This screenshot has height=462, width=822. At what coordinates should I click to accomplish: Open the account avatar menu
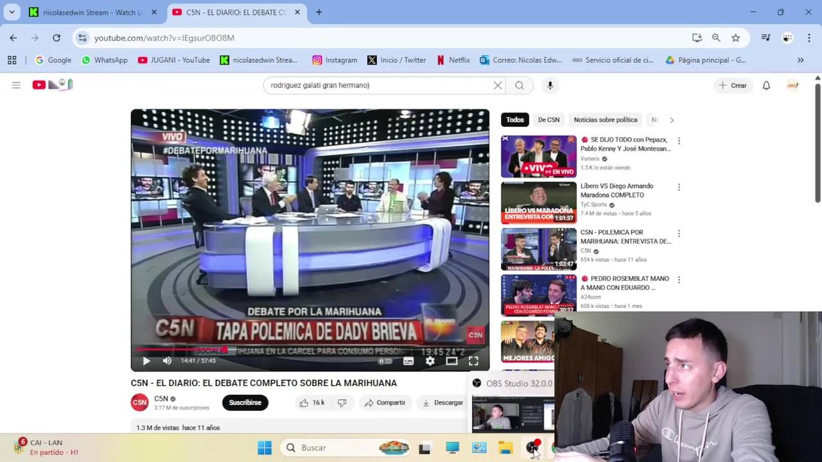point(793,85)
